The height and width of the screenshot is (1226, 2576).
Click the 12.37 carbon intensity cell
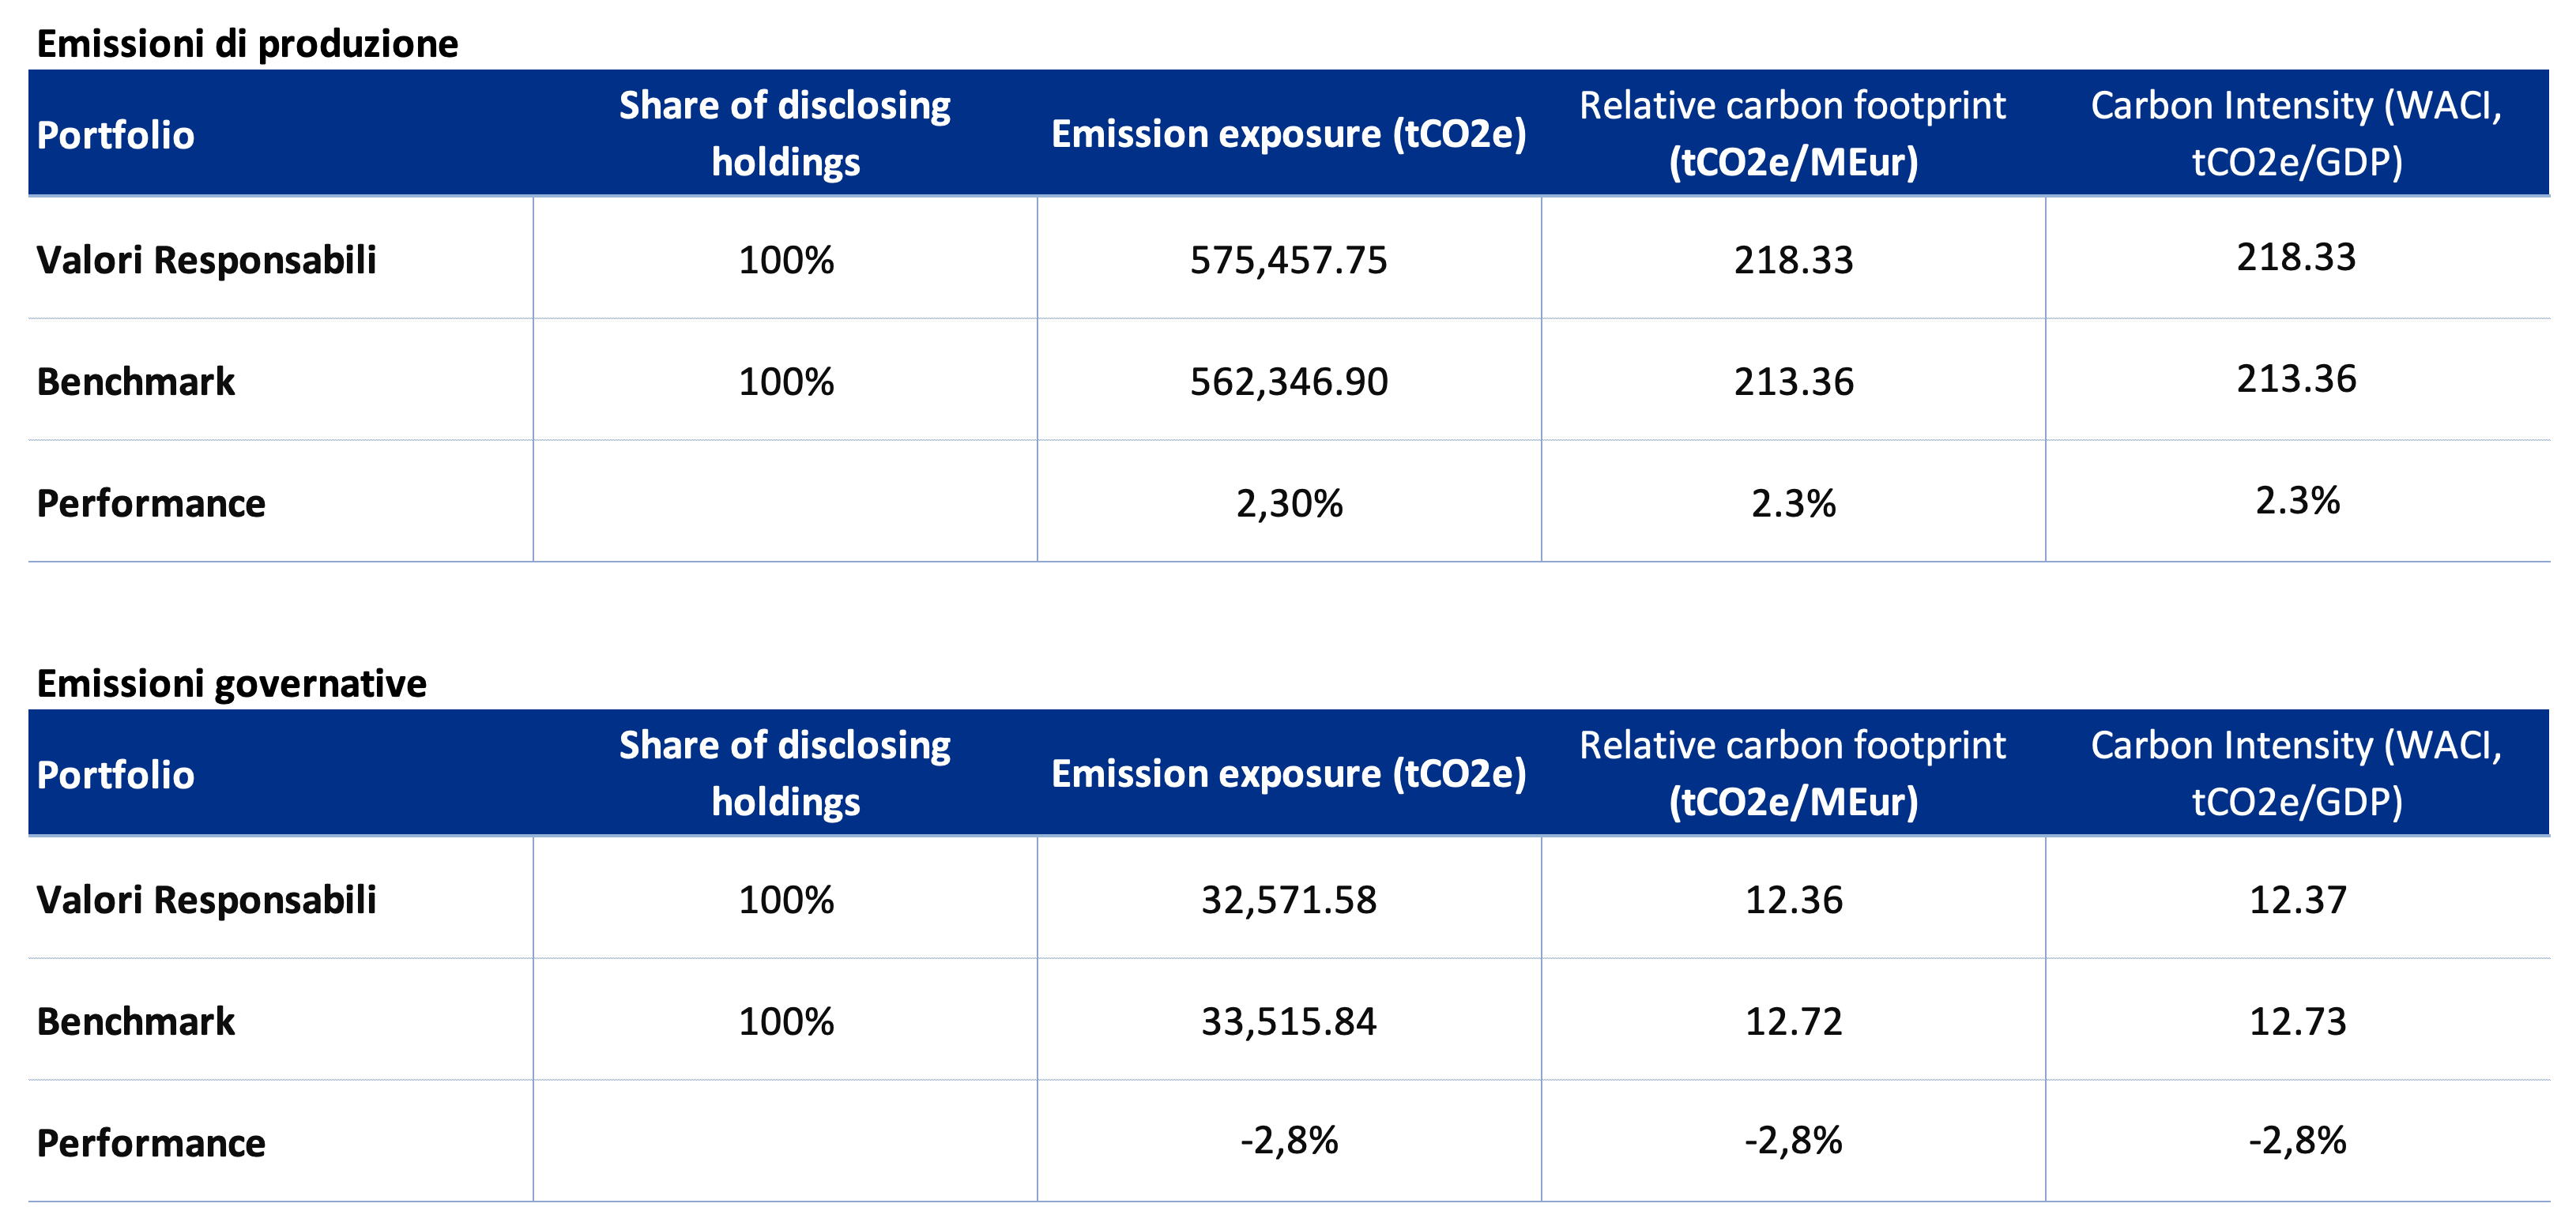click(2297, 900)
